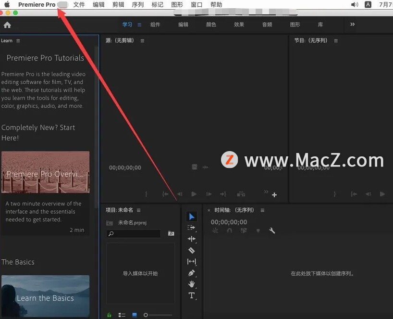Toggle the project writable lock icon

(x=109, y=315)
